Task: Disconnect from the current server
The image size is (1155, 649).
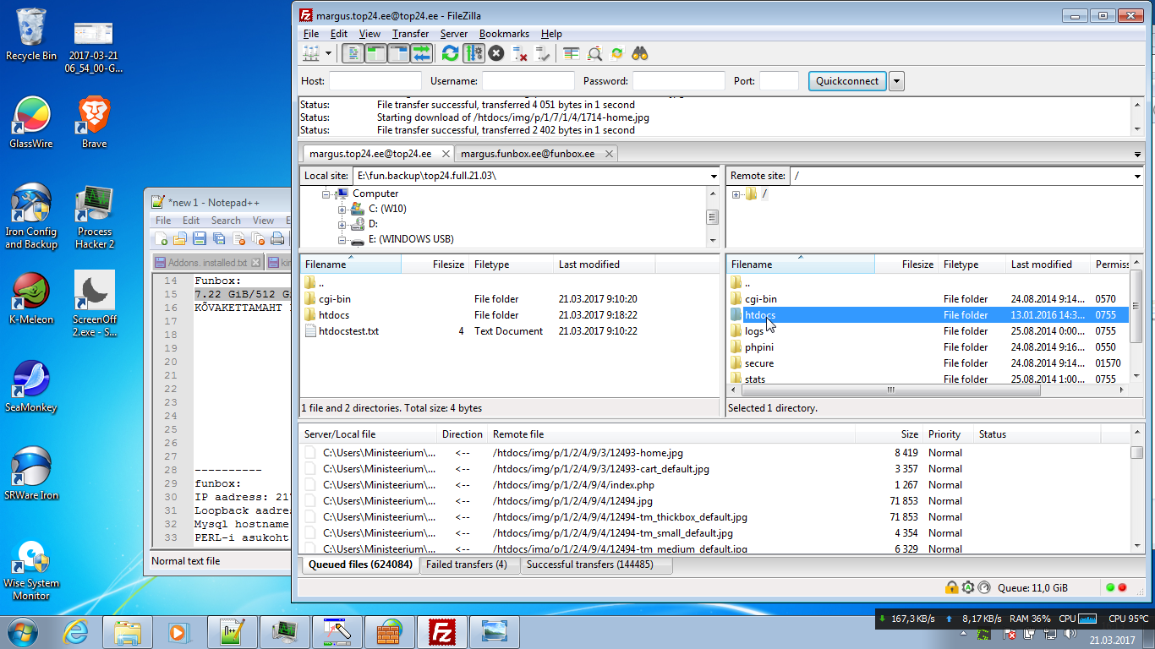Action: pyautogui.click(x=520, y=54)
